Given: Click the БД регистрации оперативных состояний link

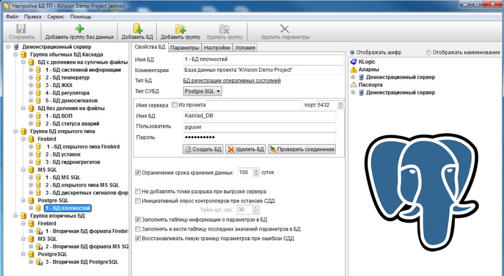Looking at the screenshot, I should pyautogui.click(x=232, y=81).
